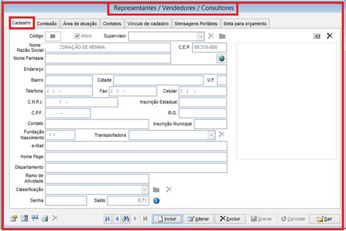Click the Sair button
346x231 pixels.
point(325,219)
